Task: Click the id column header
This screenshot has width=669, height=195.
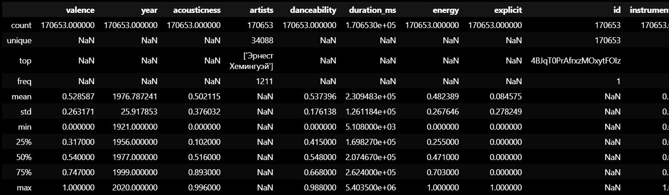Action: [617, 10]
